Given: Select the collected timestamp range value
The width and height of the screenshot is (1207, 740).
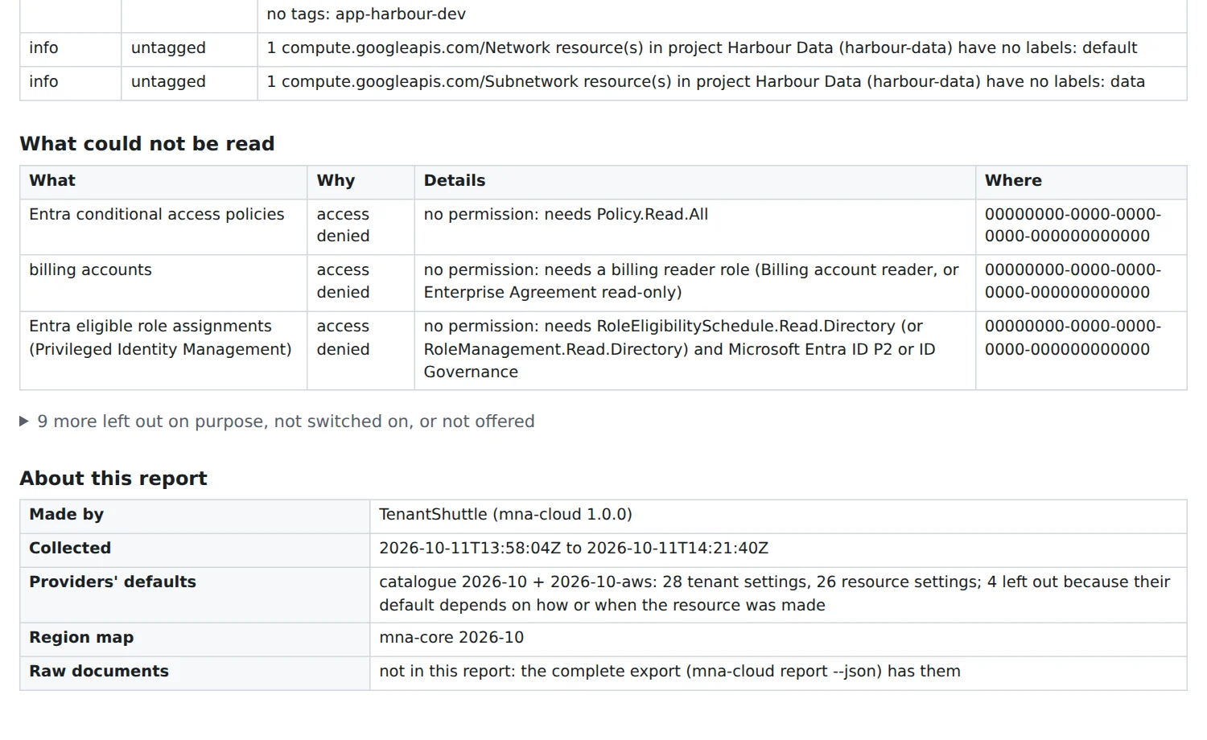Looking at the screenshot, I should (x=574, y=548).
